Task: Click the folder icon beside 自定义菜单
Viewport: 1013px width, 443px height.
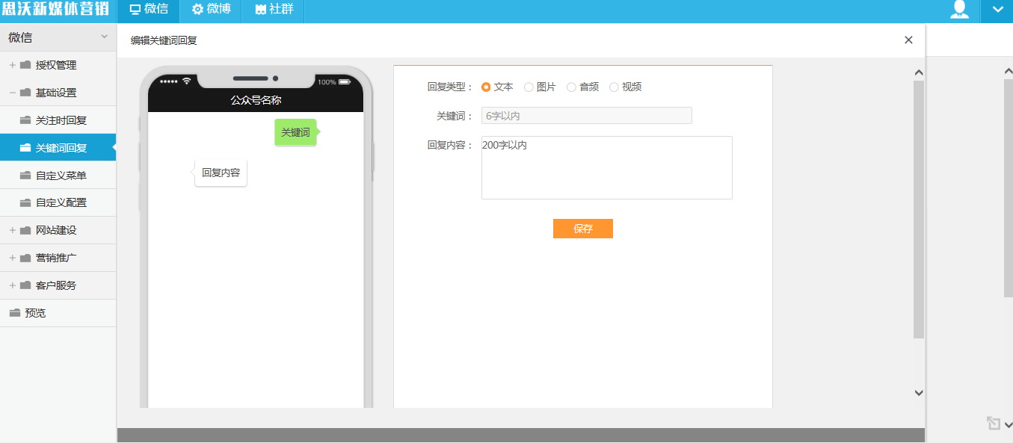Action: [25, 176]
